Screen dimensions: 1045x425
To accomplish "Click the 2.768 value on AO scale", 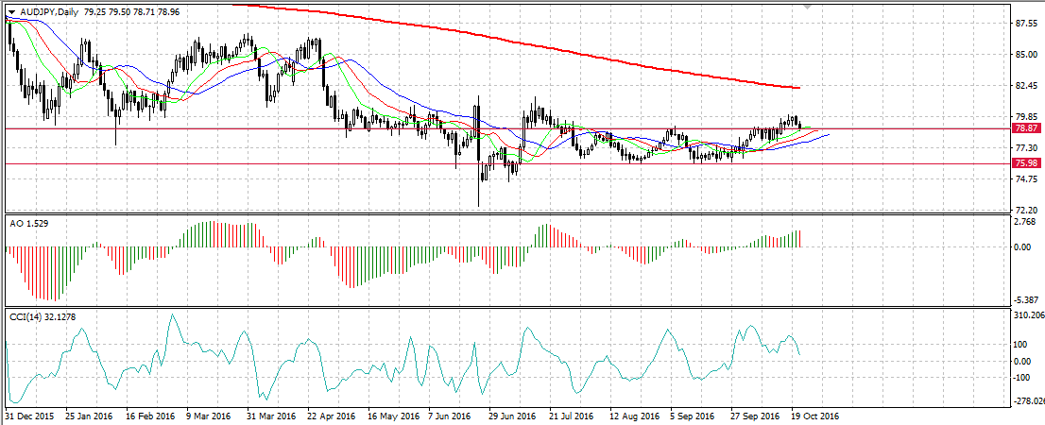I will (1024, 222).
